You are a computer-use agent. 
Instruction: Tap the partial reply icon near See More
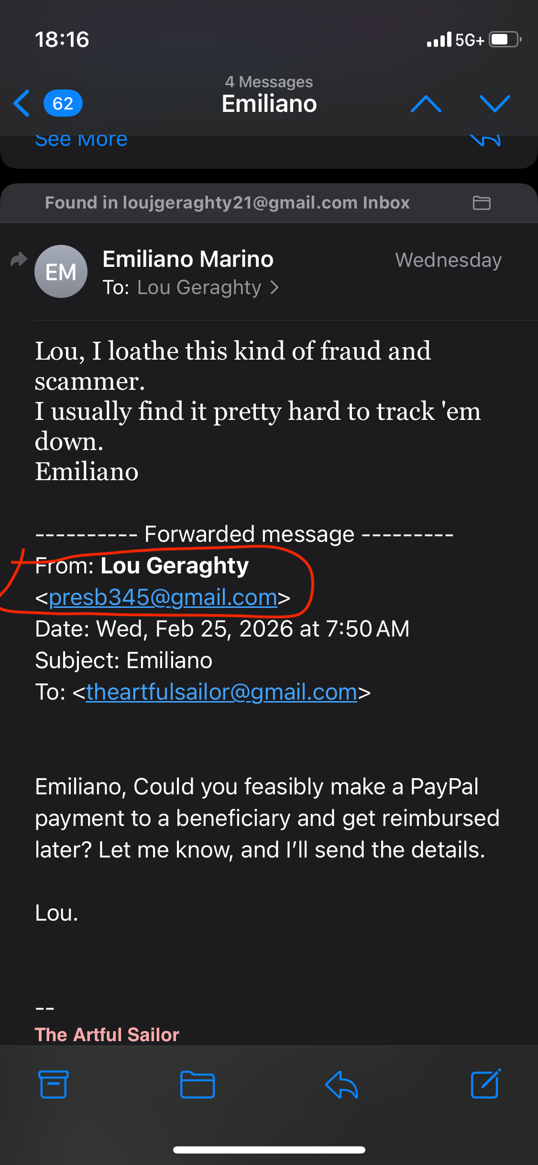(485, 140)
